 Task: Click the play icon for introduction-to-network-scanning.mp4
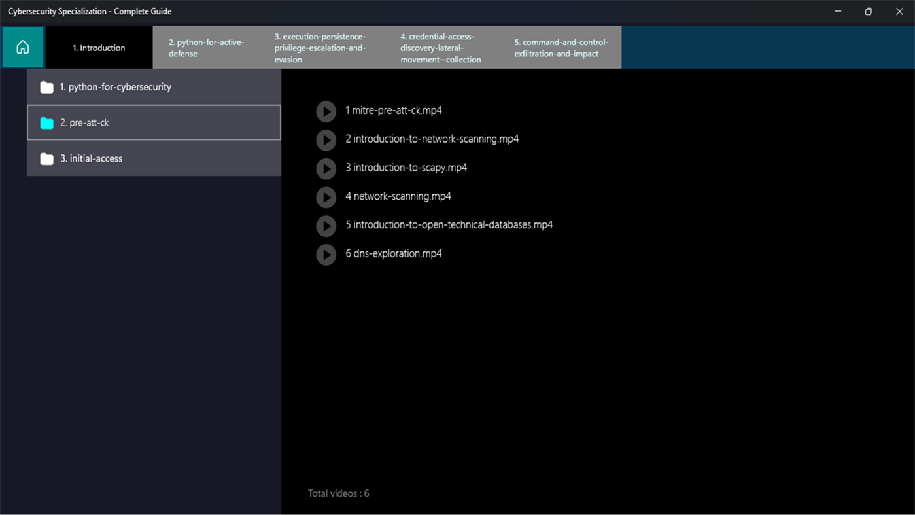(x=326, y=140)
